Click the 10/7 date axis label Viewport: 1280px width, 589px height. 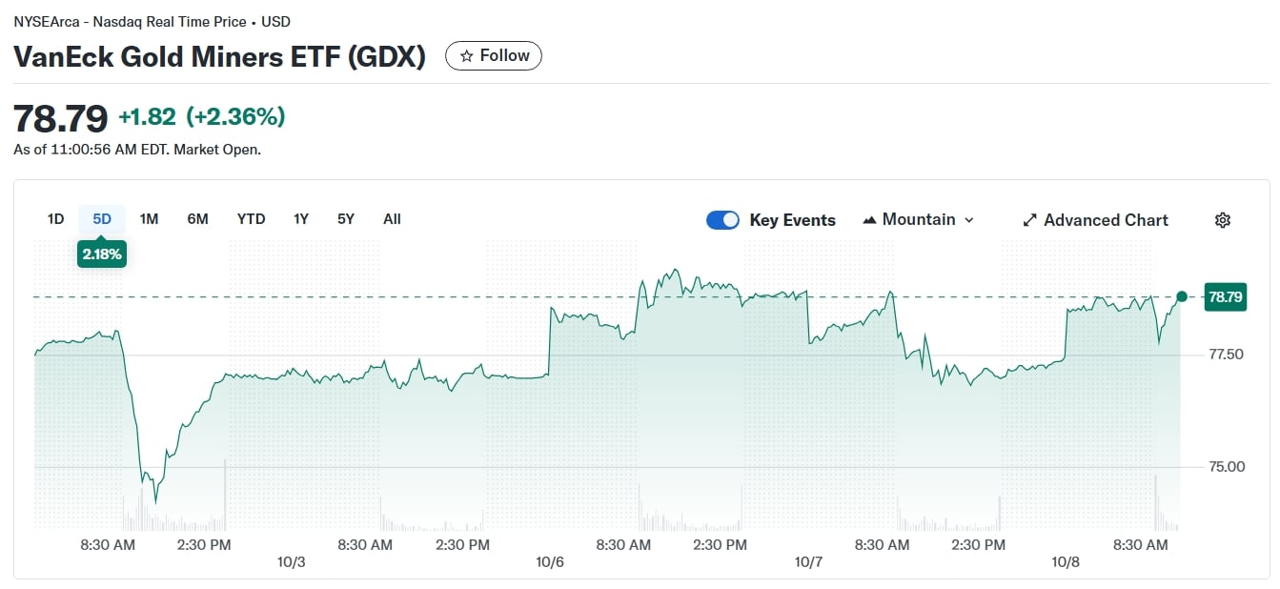(808, 562)
